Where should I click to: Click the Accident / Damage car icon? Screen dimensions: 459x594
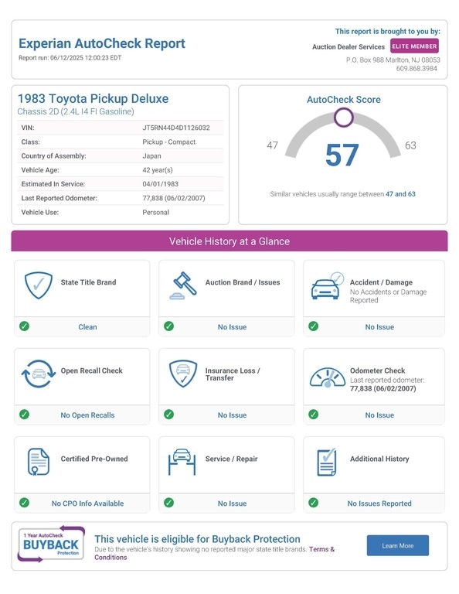(328, 286)
